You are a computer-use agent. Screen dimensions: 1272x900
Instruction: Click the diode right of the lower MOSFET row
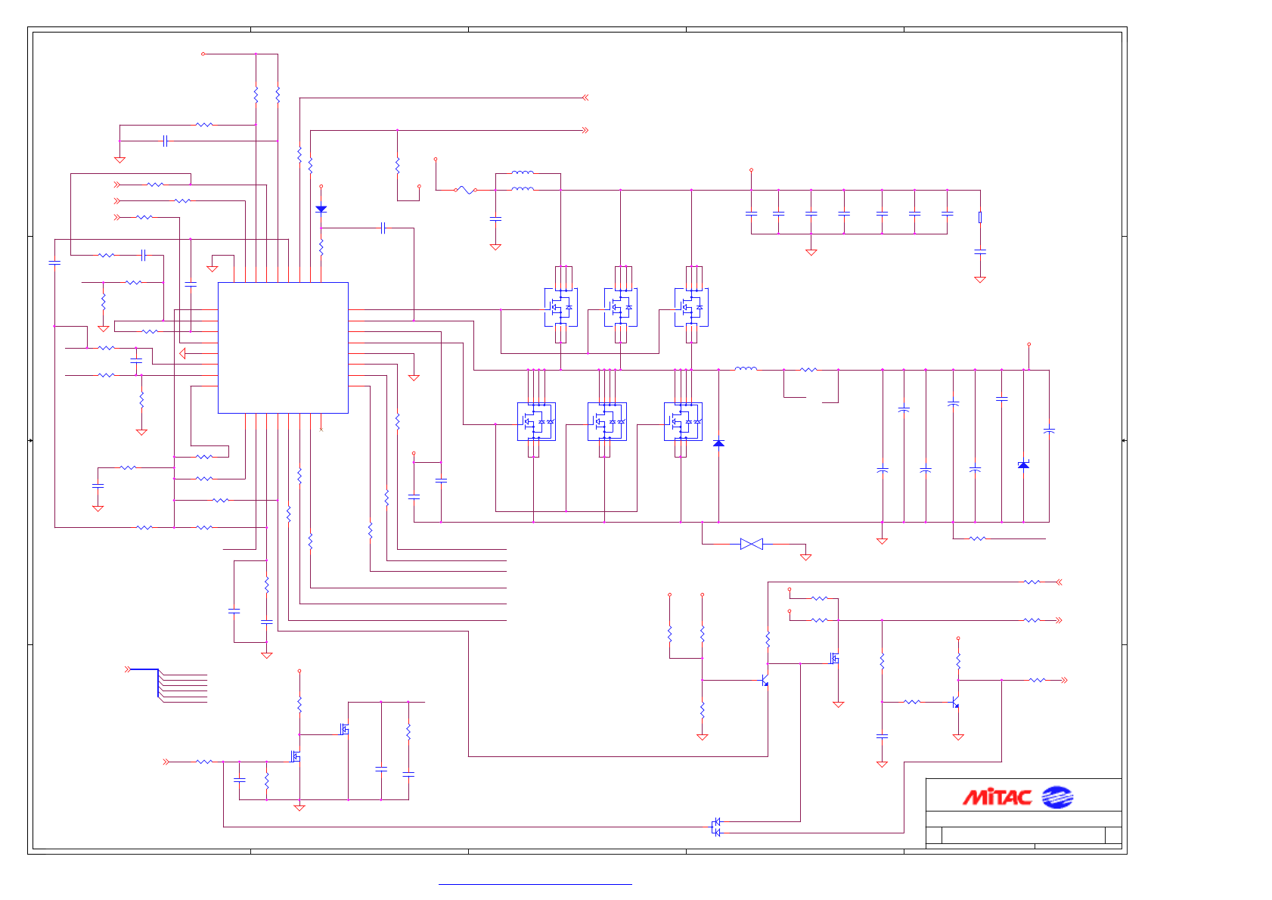click(x=718, y=443)
